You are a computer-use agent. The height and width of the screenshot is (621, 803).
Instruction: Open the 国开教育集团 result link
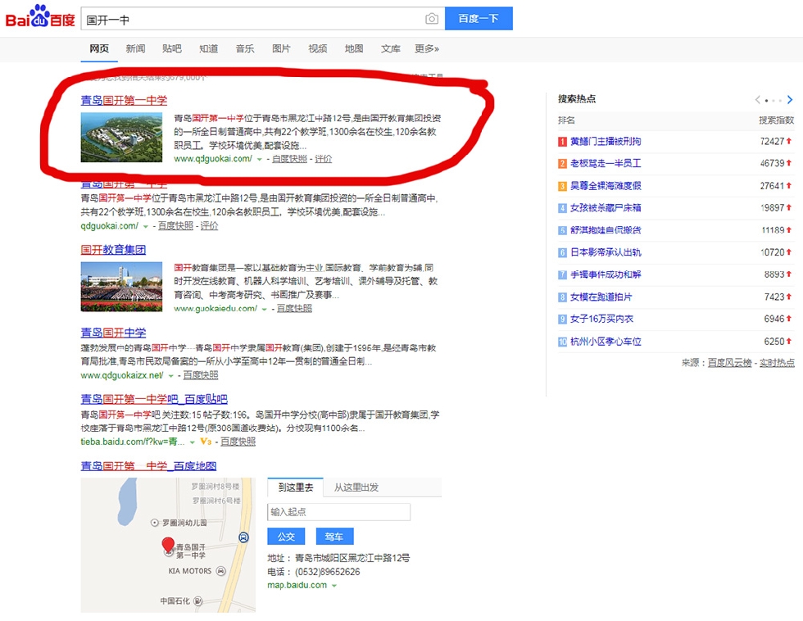113,250
